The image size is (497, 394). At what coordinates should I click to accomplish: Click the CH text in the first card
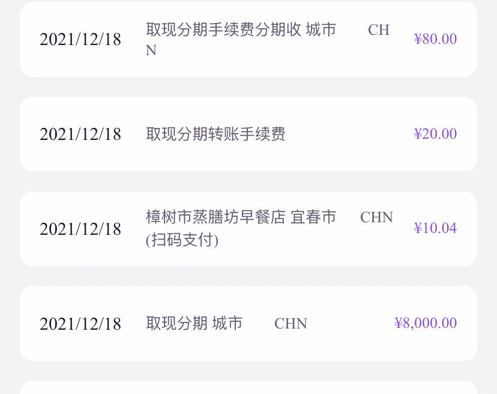point(379,30)
